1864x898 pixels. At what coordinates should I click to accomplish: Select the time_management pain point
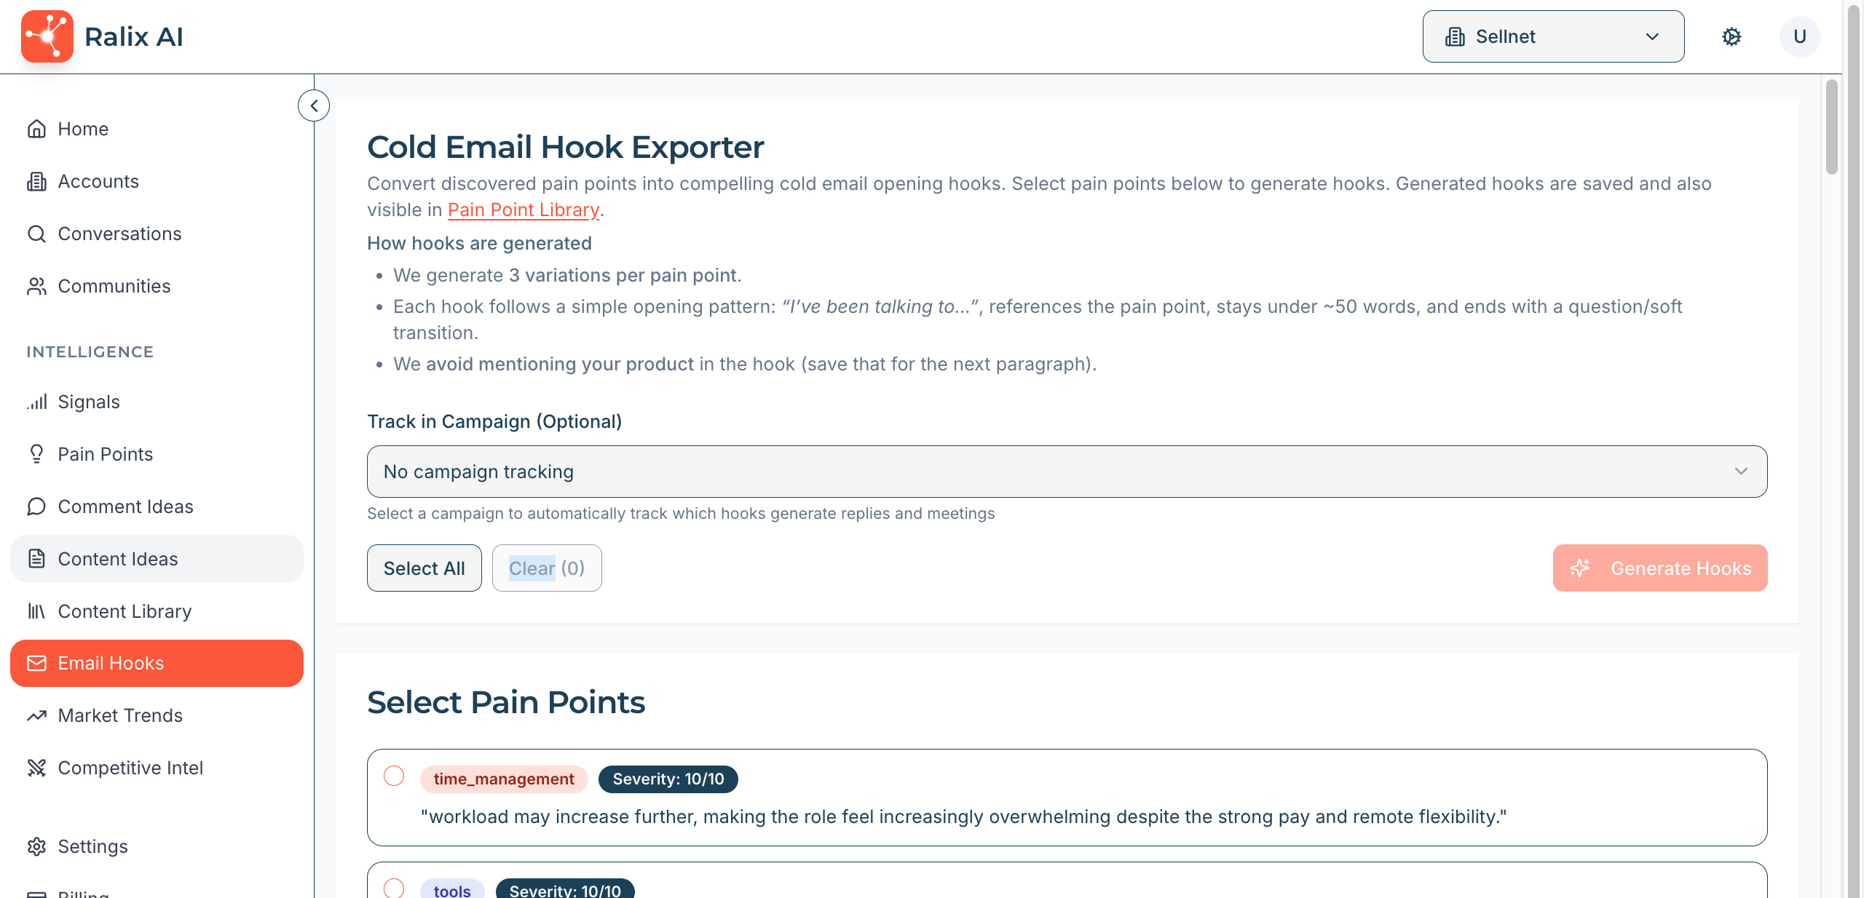(394, 778)
